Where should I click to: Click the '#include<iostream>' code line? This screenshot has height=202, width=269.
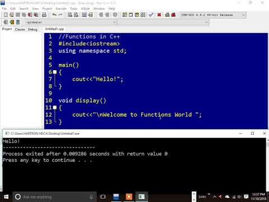89,44
